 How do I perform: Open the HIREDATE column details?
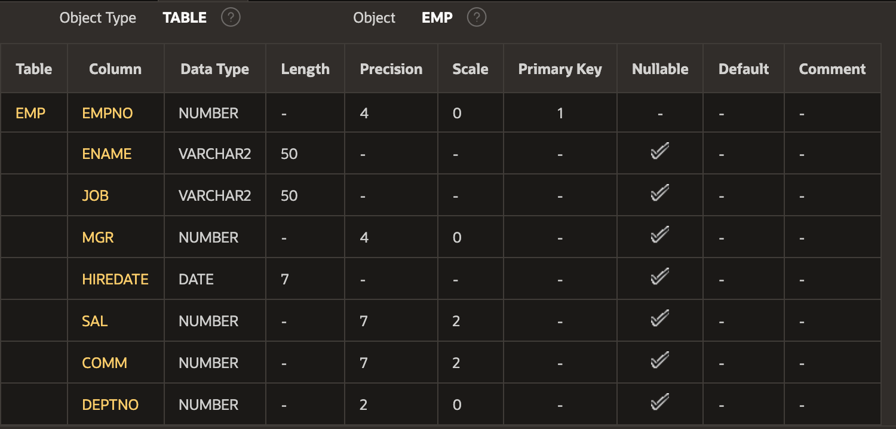pos(115,278)
